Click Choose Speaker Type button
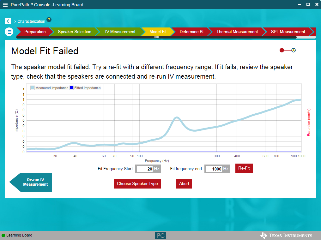 coord(137,184)
